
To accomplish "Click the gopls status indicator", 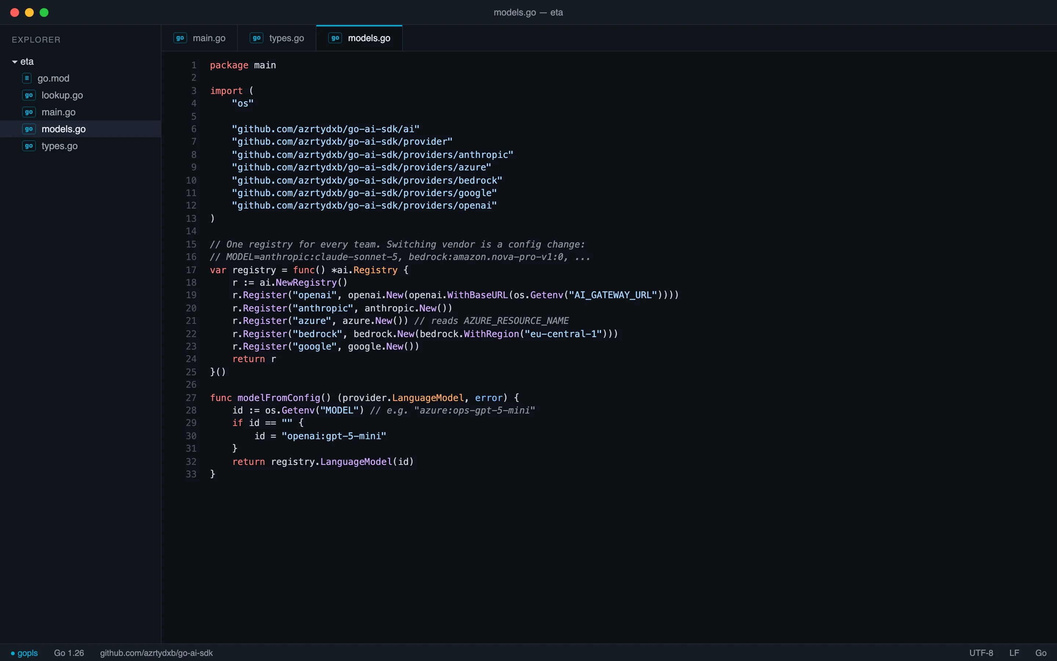I will pyautogui.click(x=25, y=653).
